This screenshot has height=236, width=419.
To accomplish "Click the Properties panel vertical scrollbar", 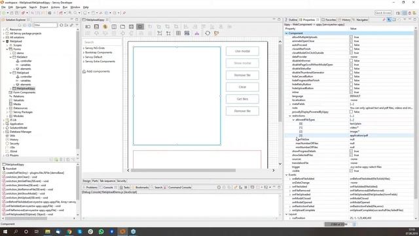I will tap(416, 113).
